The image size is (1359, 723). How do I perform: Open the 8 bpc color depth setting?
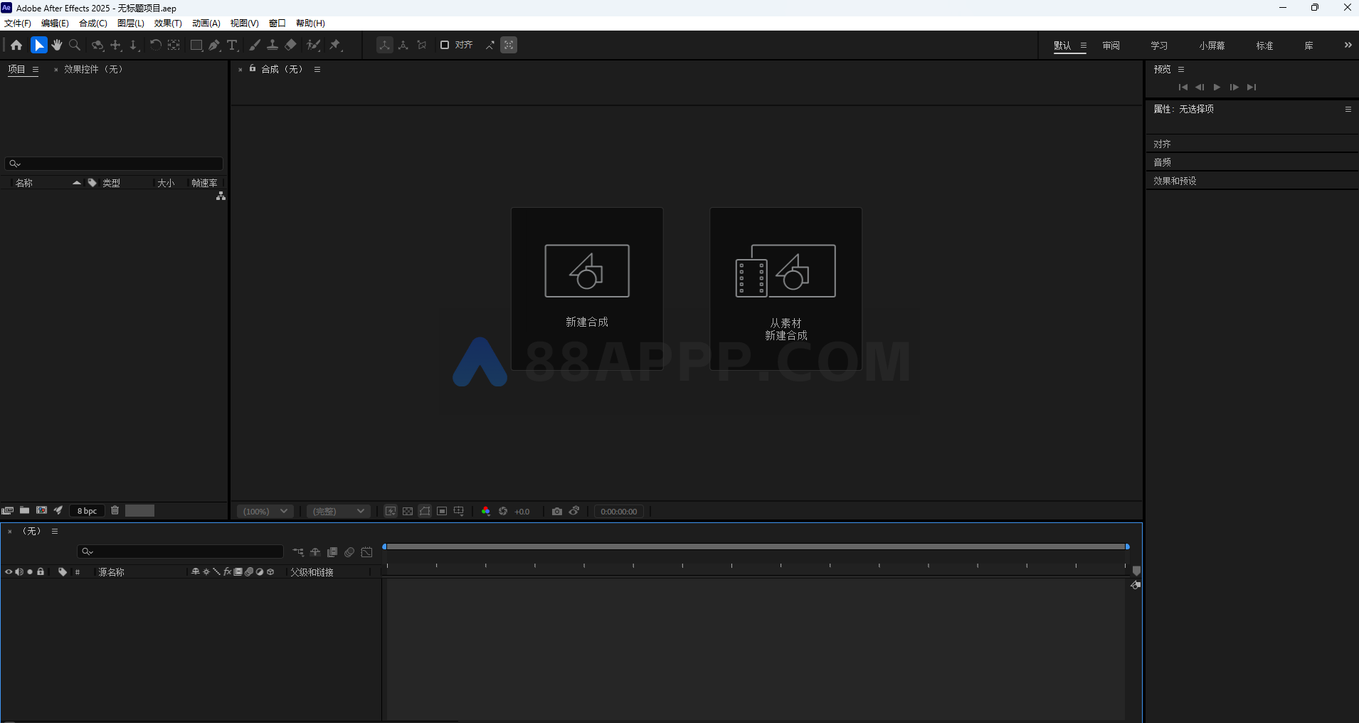click(87, 511)
